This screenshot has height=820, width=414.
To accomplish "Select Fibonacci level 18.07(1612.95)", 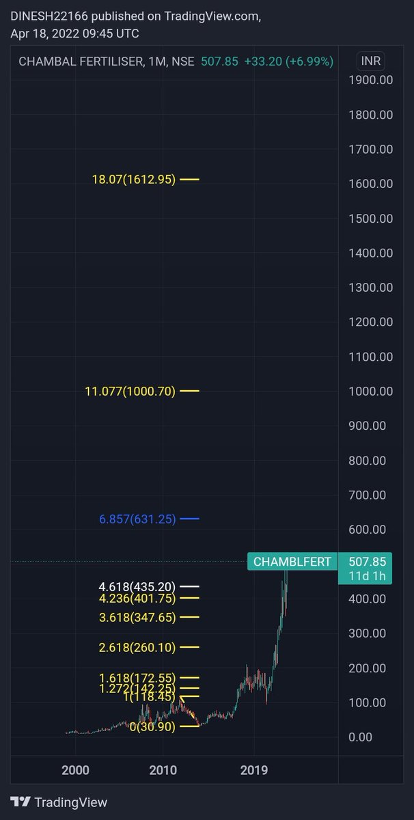I will click(134, 180).
